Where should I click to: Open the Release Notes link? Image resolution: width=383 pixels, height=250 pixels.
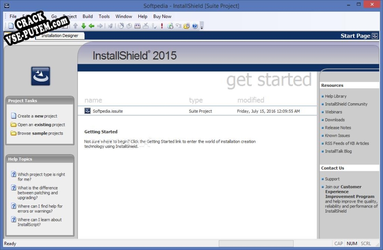tap(338, 128)
